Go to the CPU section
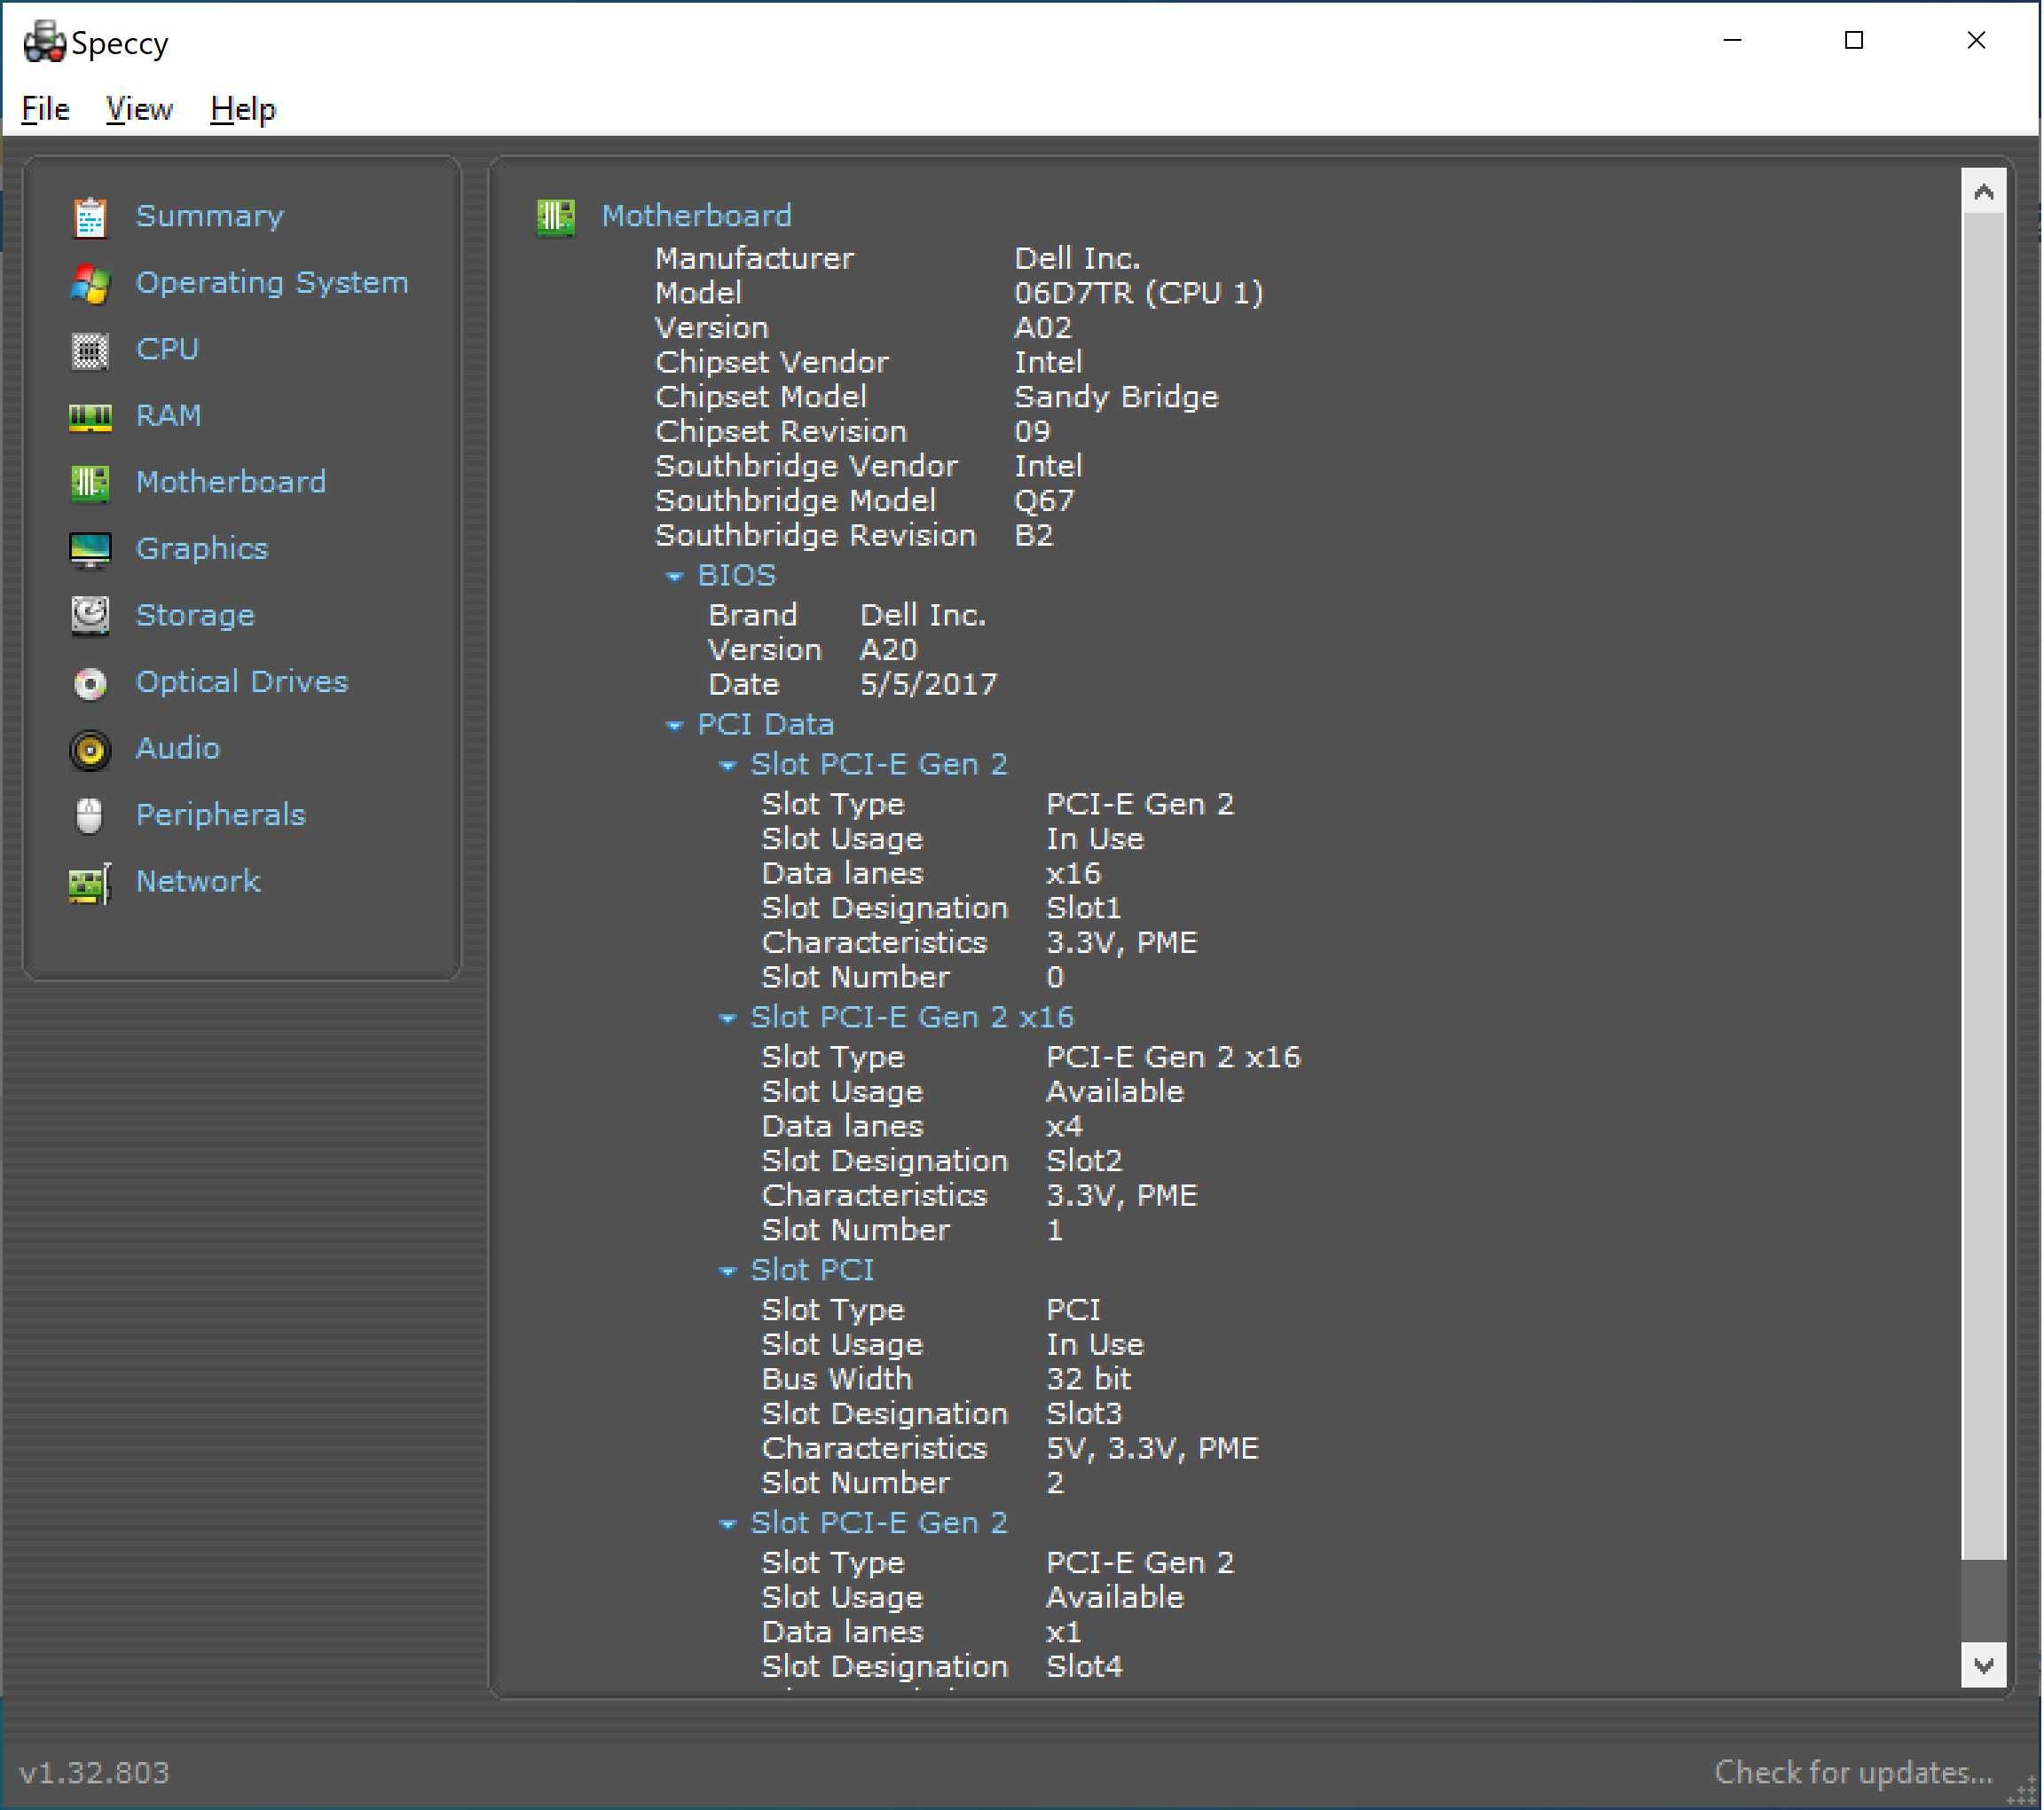 coord(167,349)
